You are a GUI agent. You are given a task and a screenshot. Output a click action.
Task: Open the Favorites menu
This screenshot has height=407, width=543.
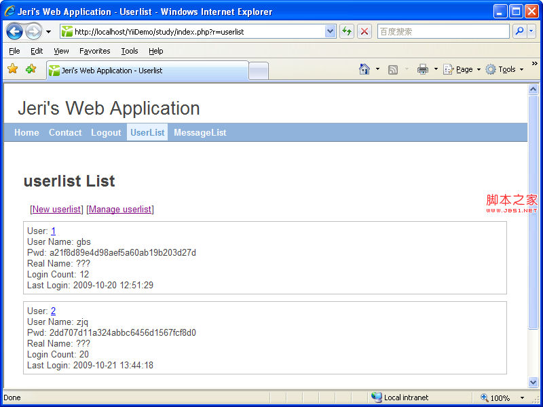tap(95, 52)
